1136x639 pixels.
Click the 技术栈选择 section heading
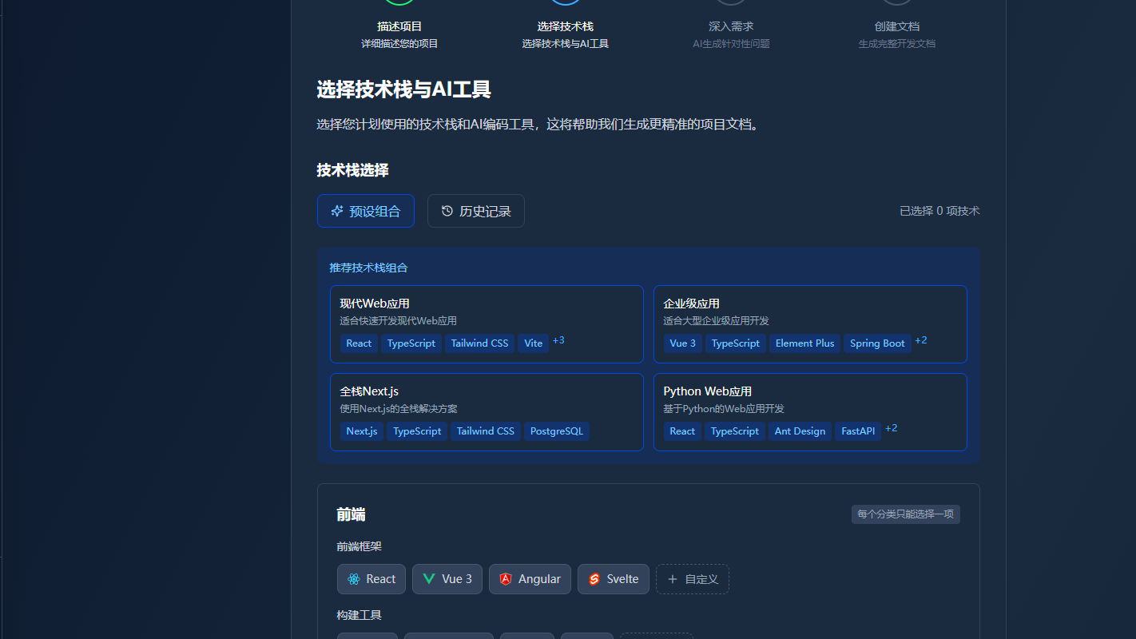click(352, 170)
